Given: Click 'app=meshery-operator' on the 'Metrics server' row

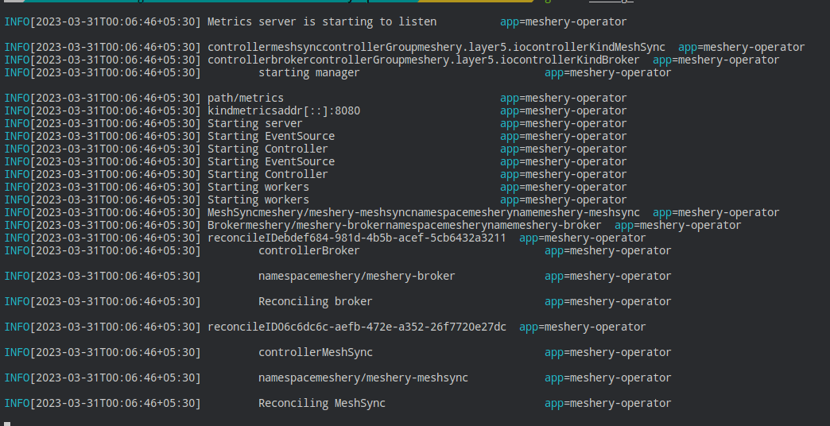Looking at the screenshot, I should click(x=563, y=21).
